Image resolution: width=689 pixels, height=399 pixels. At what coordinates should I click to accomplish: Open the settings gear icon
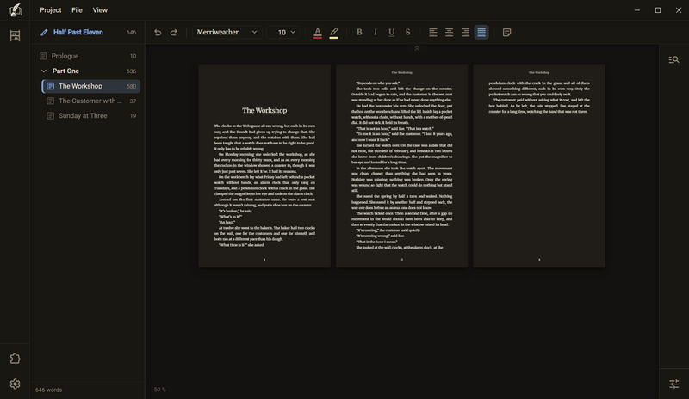[15, 384]
